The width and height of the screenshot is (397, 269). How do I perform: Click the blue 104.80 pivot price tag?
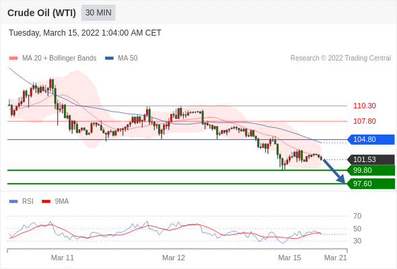371,139
